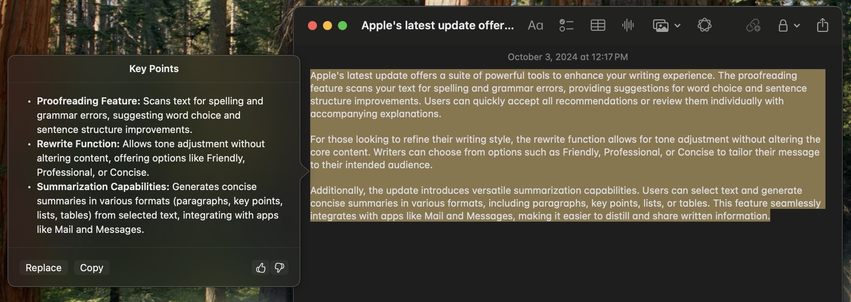Insert a checklist in Notes
The height and width of the screenshot is (302, 851).
(566, 26)
